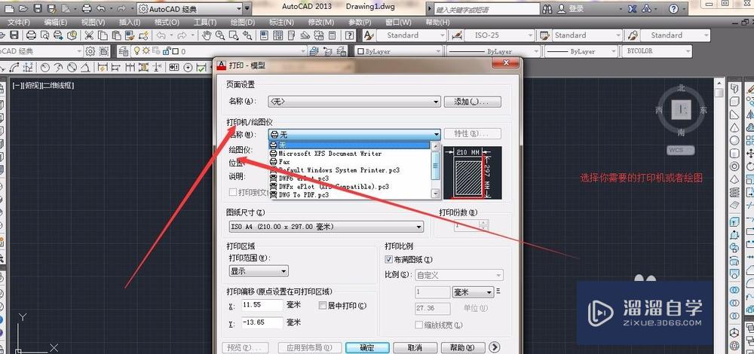Open the Properties palette icon
Screen dimensions: 754x354
265,35
